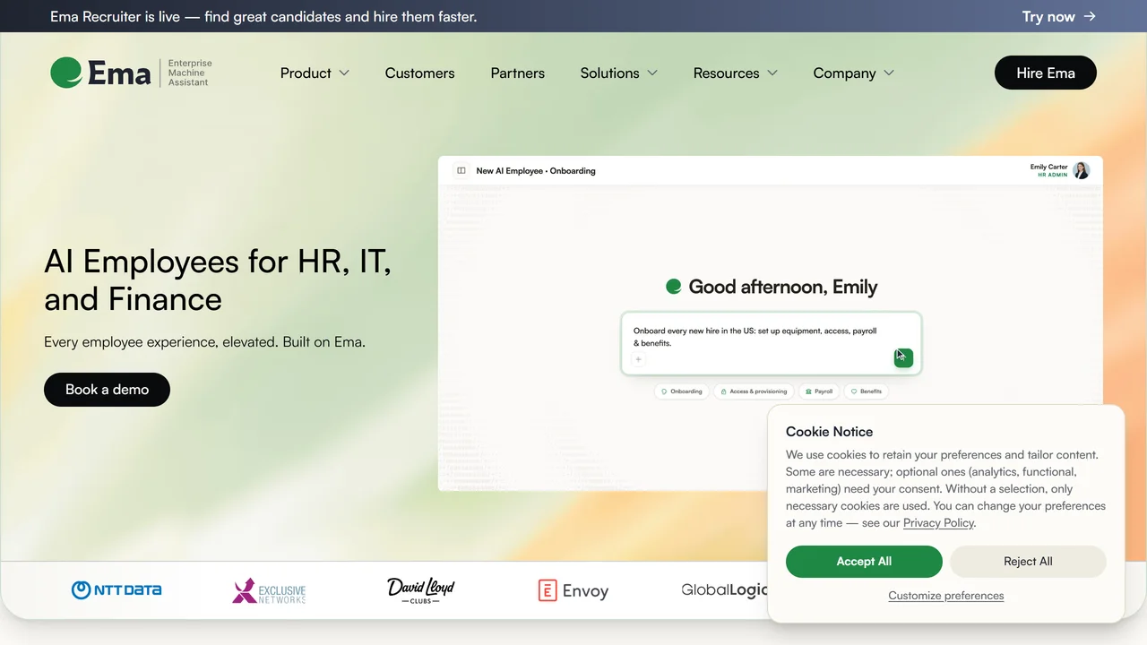Expand the Product dropdown menu
1147x645 pixels.
click(315, 73)
